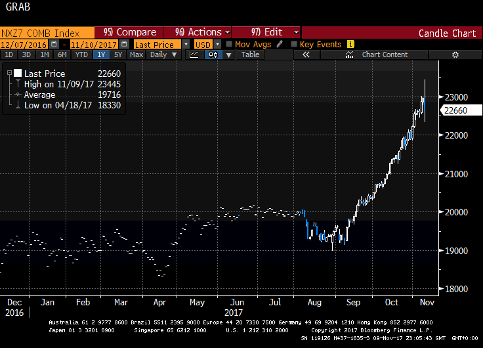Select the 5Y range tab
The height and width of the screenshot is (348, 483).
pos(118,54)
